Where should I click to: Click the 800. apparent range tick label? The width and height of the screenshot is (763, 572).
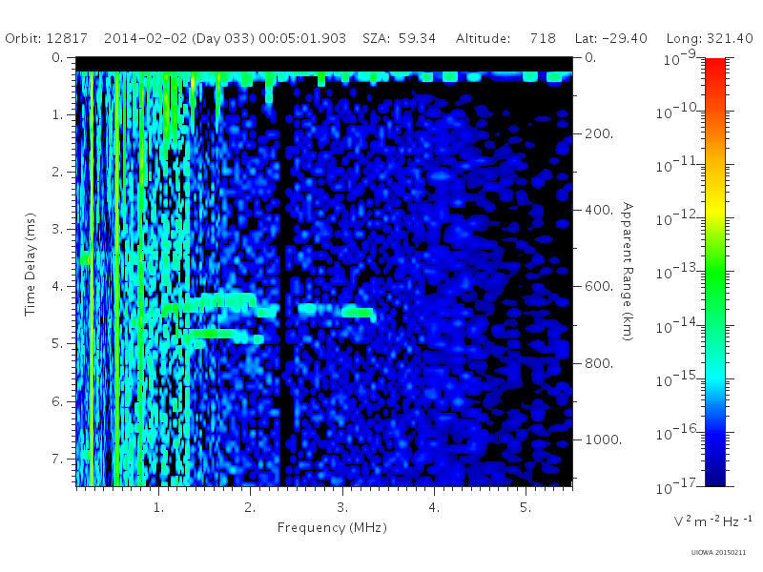coord(599,363)
